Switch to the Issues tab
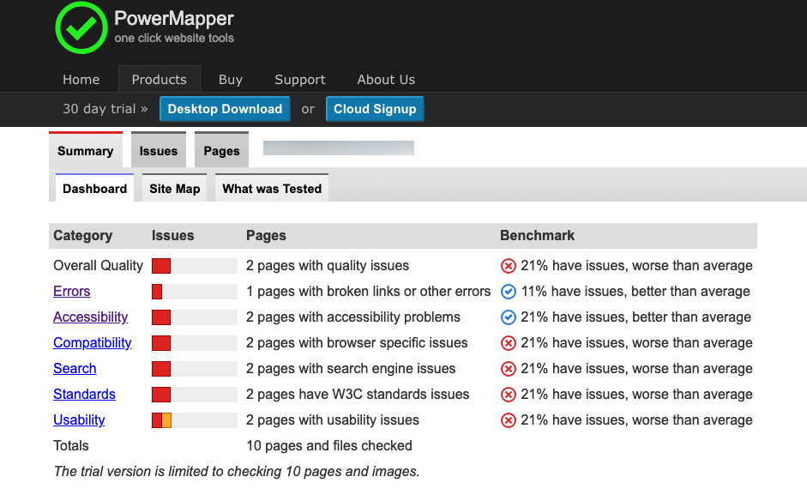807x501 pixels. [159, 150]
